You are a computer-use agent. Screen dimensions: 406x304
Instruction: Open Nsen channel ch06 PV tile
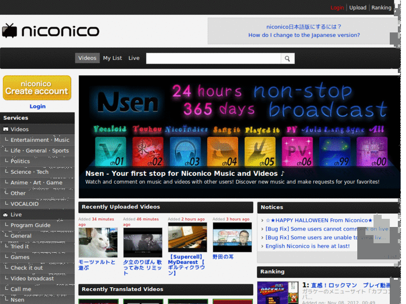pyautogui.click(x=297, y=151)
